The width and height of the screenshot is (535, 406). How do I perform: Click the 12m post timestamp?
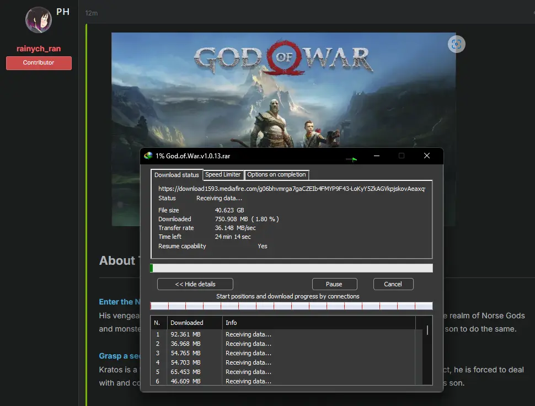(x=92, y=13)
